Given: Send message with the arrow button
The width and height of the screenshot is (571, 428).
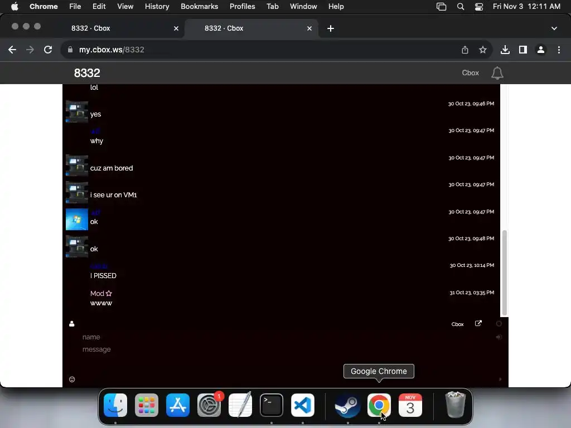Looking at the screenshot, I should pos(500,379).
